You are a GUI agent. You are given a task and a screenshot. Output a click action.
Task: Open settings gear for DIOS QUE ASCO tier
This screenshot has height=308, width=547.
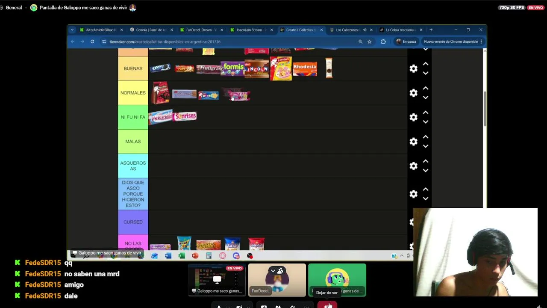[x=413, y=194]
